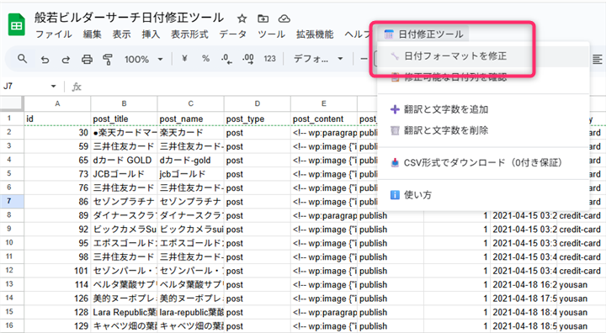
Task: Decrease font size minus button
Action: [x=364, y=59]
